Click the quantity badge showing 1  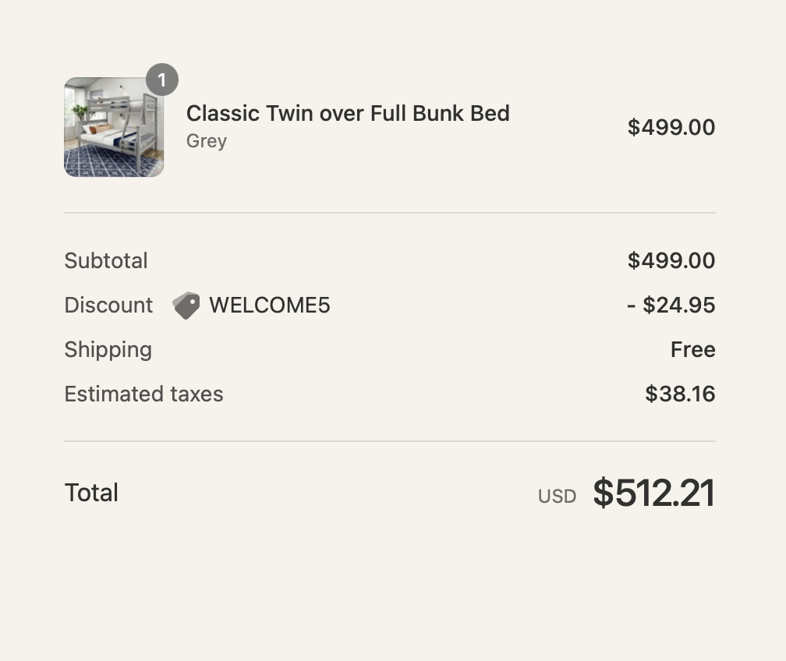pyautogui.click(x=162, y=80)
